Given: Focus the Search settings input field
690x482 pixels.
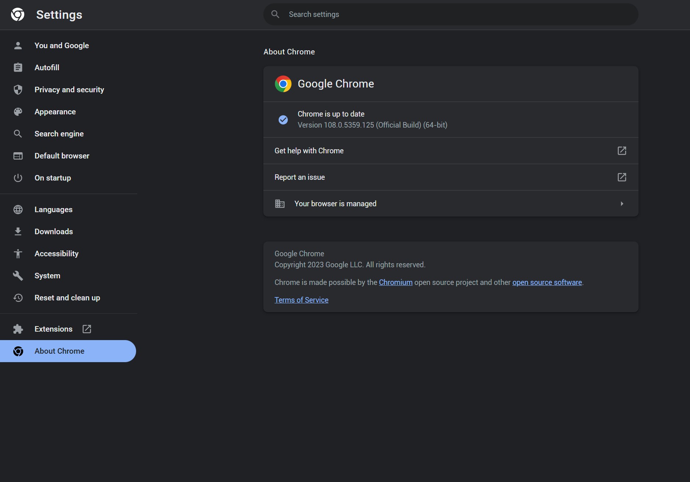Looking at the screenshot, I should [x=451, y=14].
